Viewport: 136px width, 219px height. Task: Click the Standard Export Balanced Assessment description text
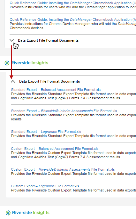73,96
